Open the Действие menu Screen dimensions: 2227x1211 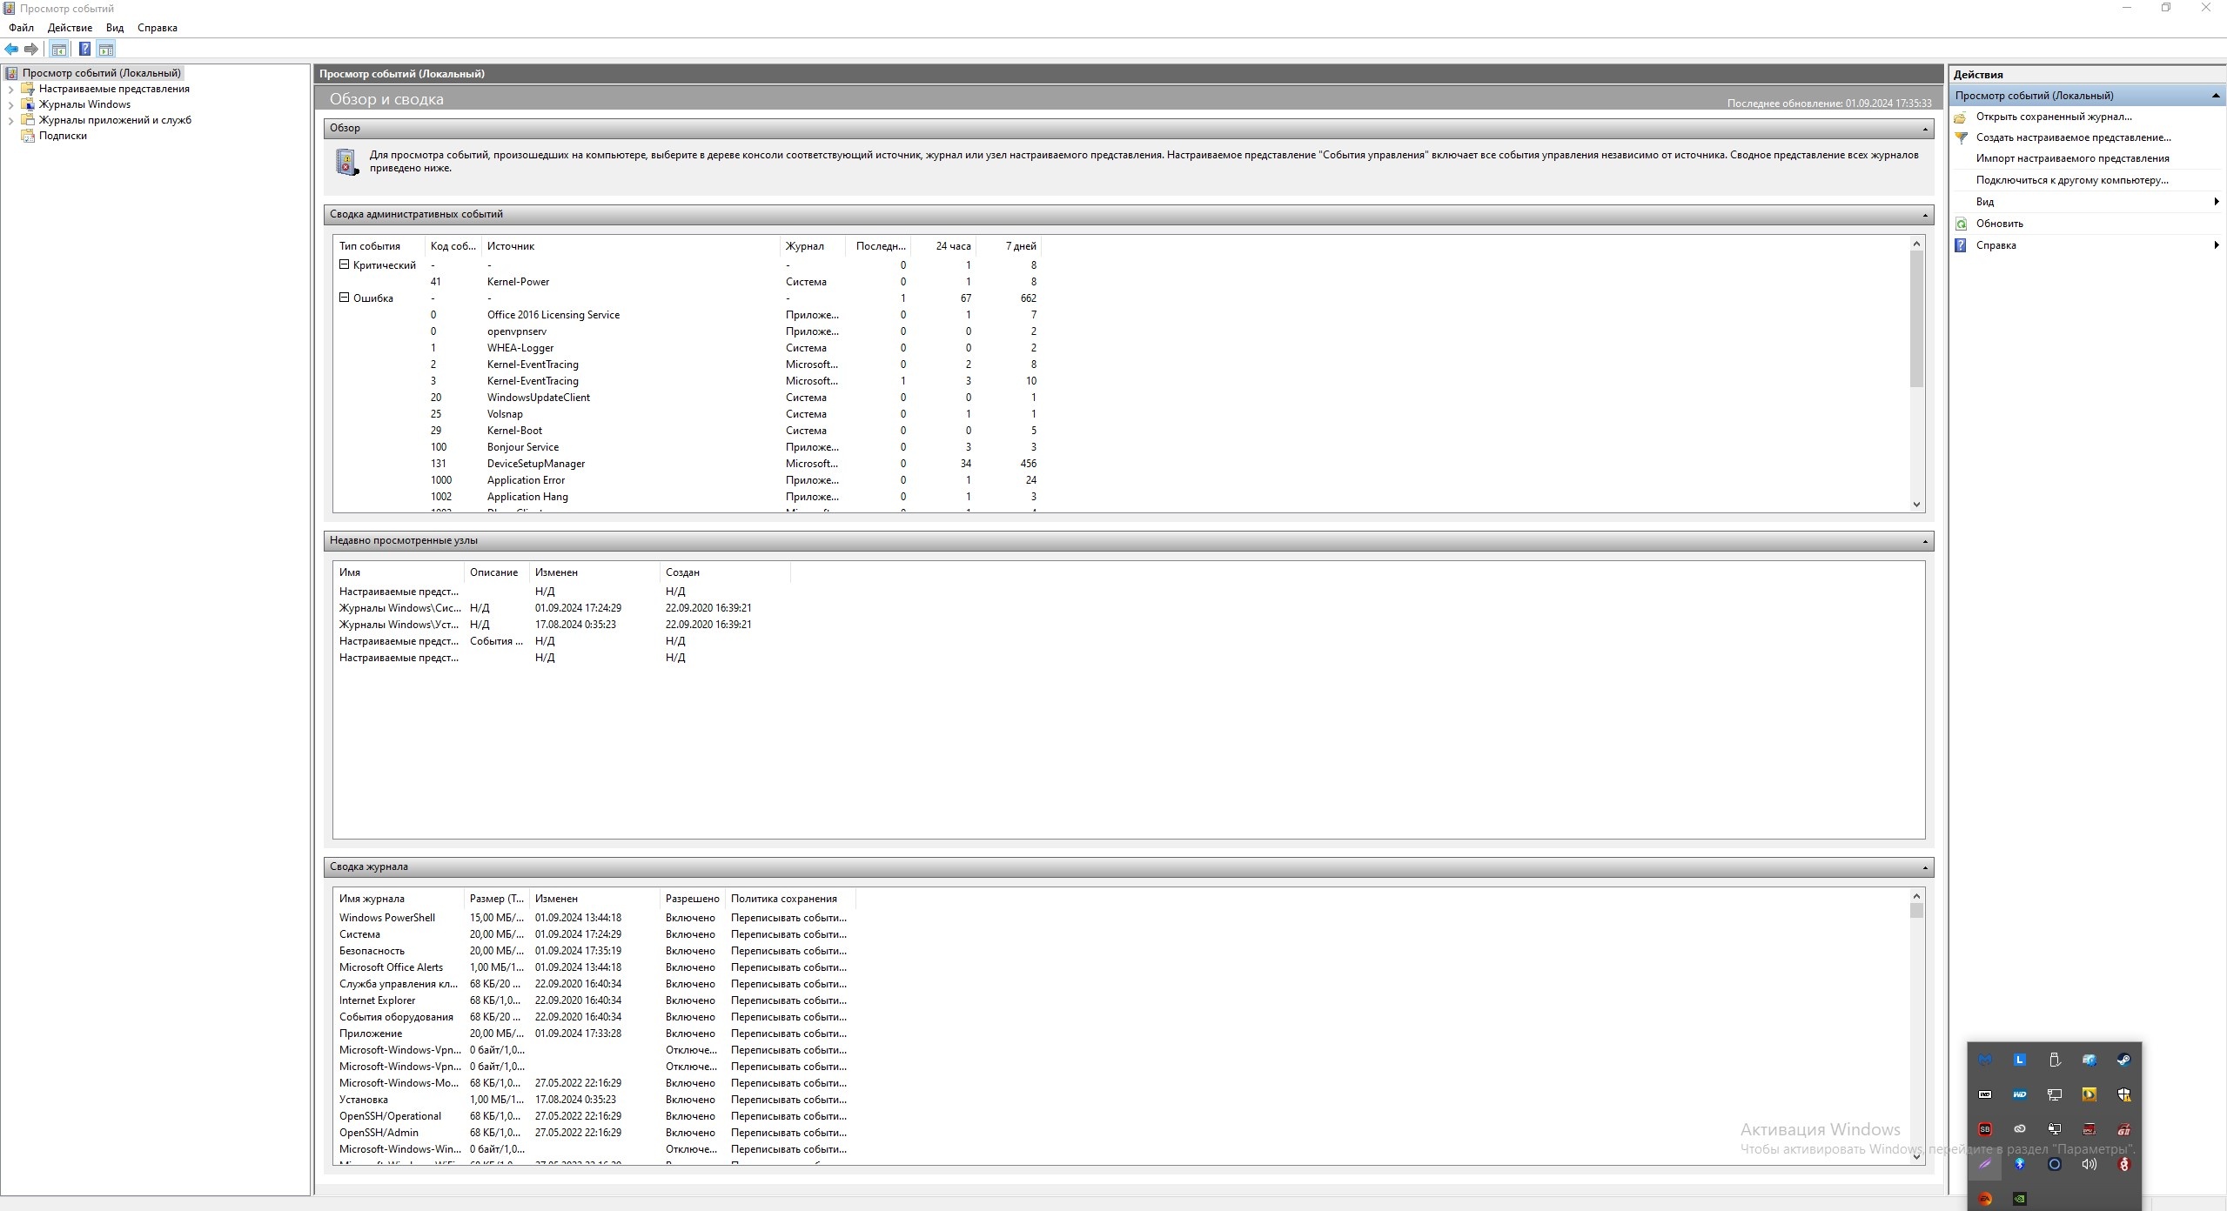pos(70,28)
